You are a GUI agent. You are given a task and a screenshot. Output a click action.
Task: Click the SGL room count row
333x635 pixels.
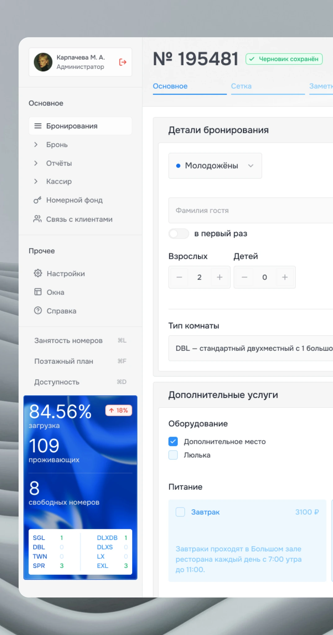[x=48, y=538]
